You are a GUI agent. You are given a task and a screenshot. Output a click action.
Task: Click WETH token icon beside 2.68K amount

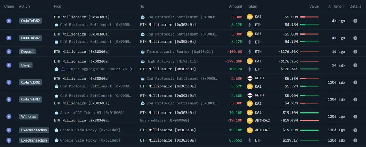[249, 96]
